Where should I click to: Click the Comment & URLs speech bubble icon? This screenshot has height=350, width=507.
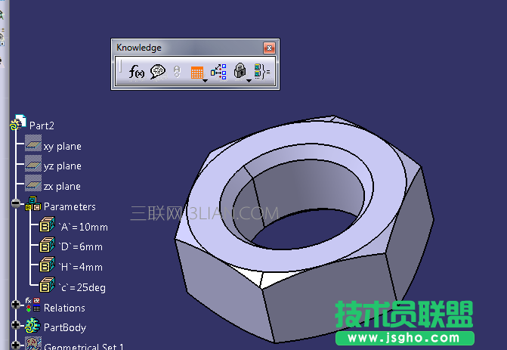(x=157, y=72)
